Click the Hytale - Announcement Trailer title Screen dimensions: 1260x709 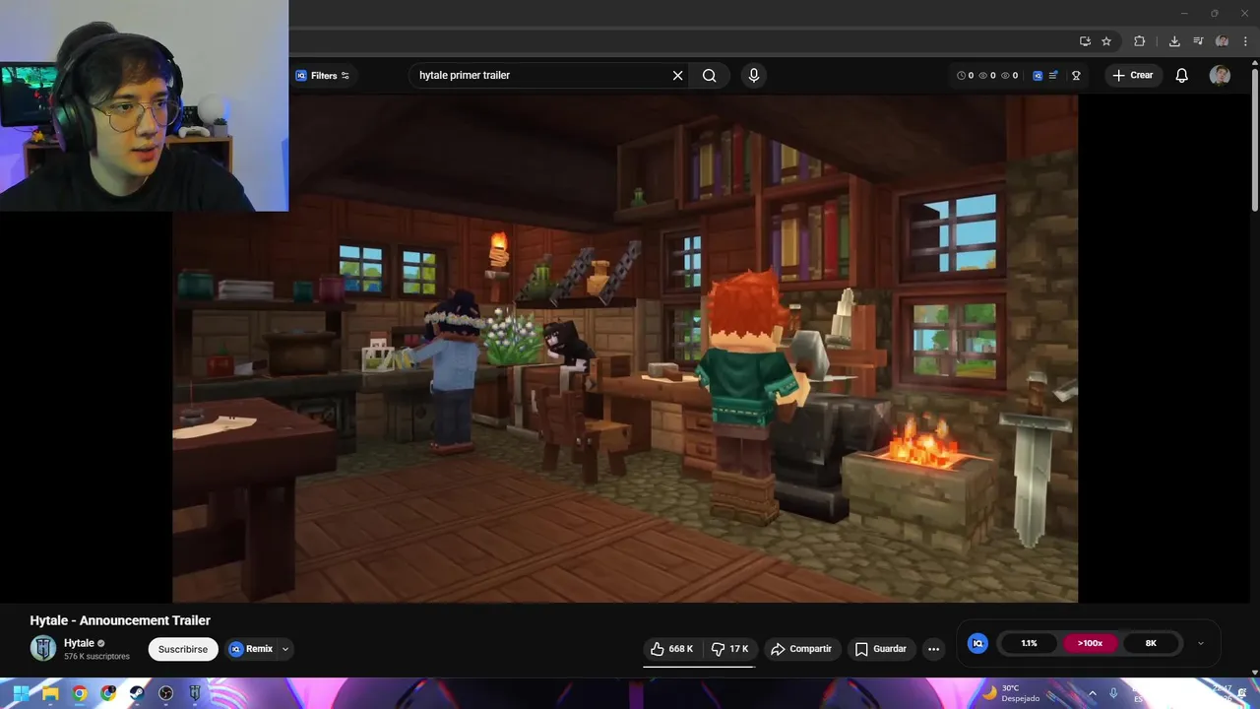click(120, 620)
